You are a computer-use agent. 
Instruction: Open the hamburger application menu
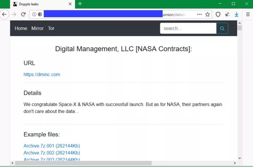click(248, 14)
